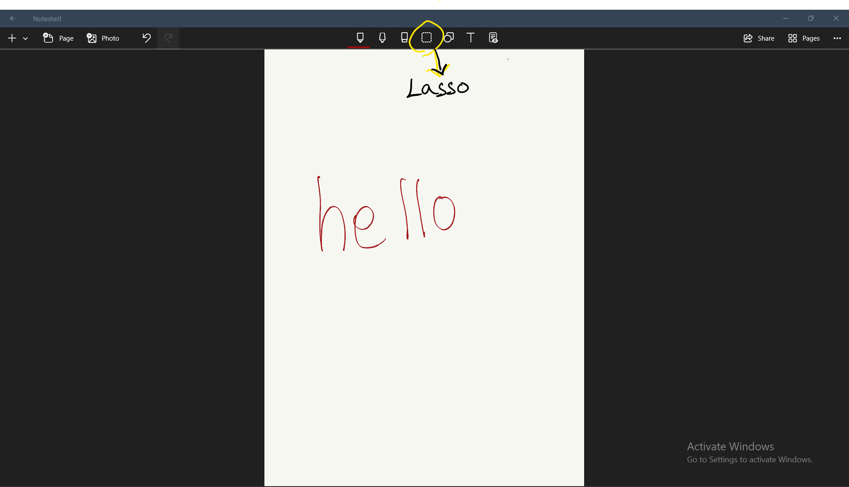Open the Pages overview
849x487 pixels.
tap(803, 38)
